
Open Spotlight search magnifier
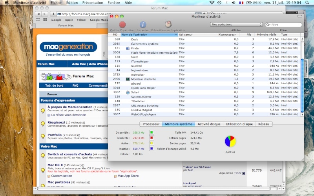307,3
